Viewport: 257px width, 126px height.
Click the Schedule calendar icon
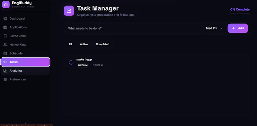5,53
